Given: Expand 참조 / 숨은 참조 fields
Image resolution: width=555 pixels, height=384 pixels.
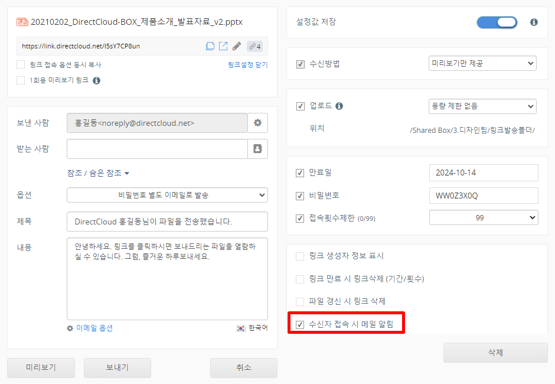Looking at the screenshot, I should (x=98, y=173).
